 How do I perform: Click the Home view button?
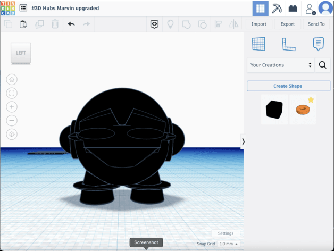12,79
